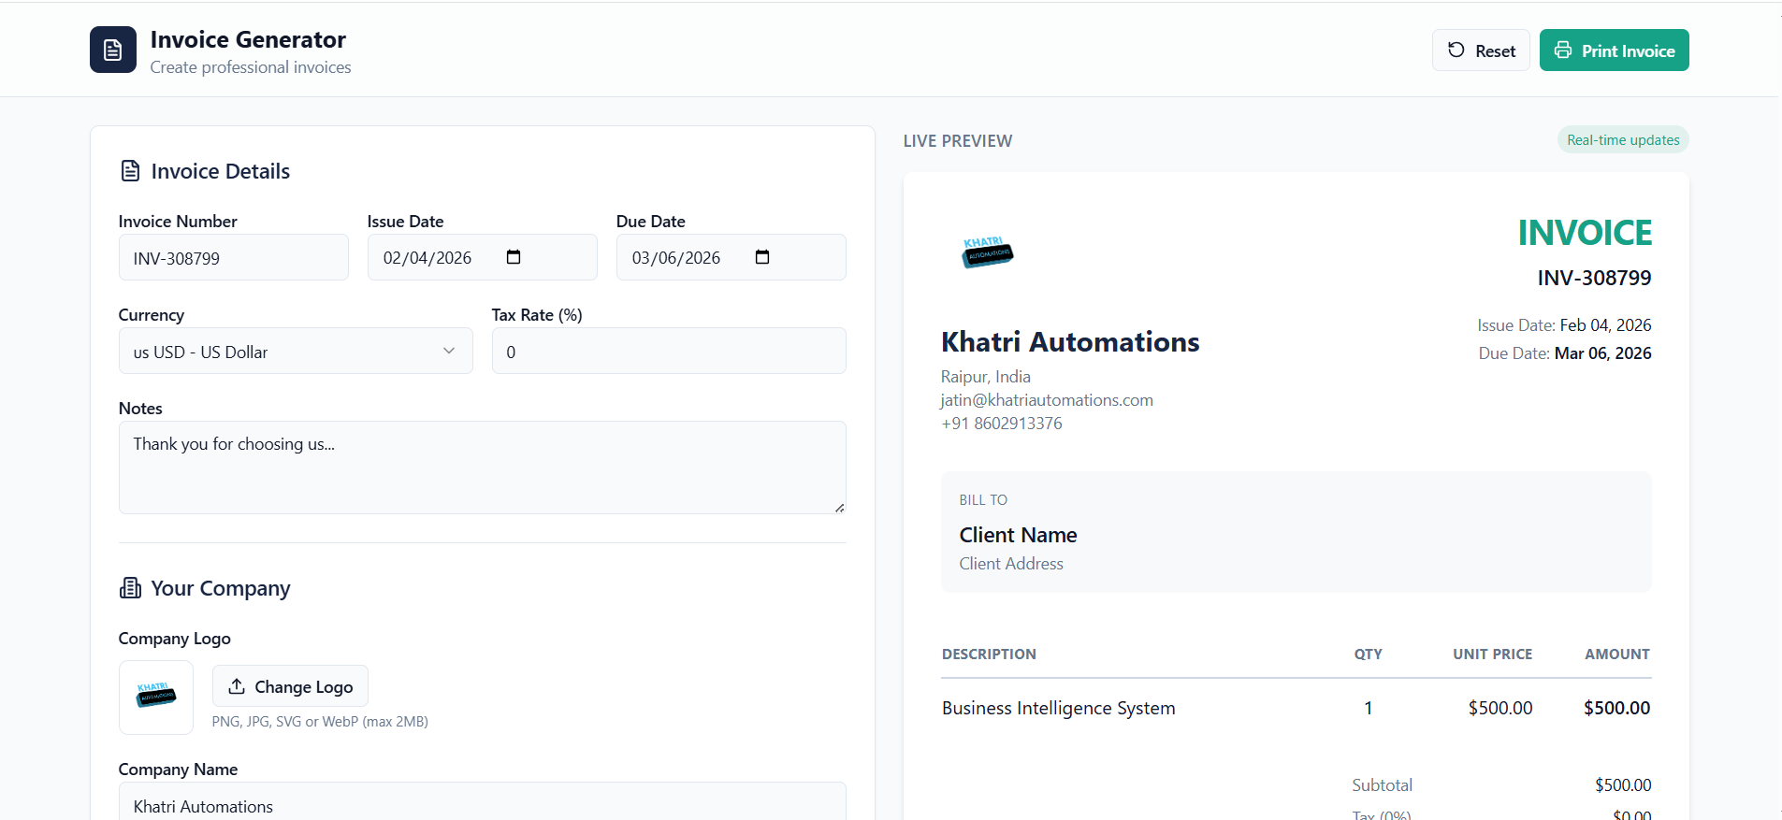Open the Due Date calendar picker icon
This screenshot has height=820, width=1782.
click(x=762, y=257)
